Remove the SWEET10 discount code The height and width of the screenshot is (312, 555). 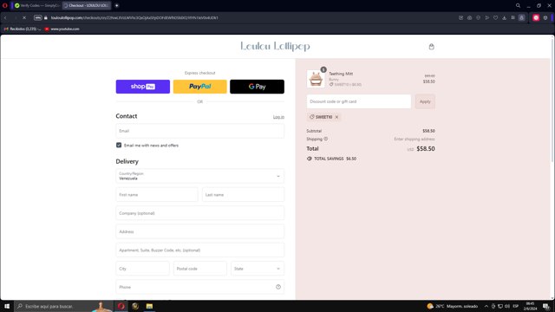point(336,117)
